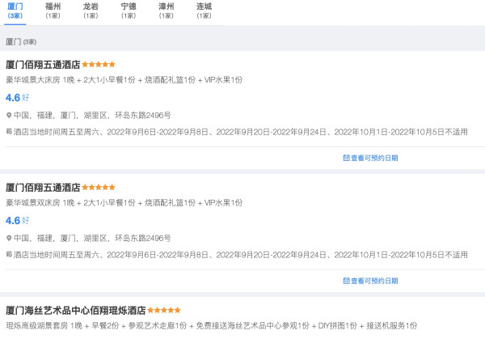The image size is (485, 339).
Task: Open the 厦门海丝艺术品中心佰翔琨烁酒店 title
Action: coord(76,310)
